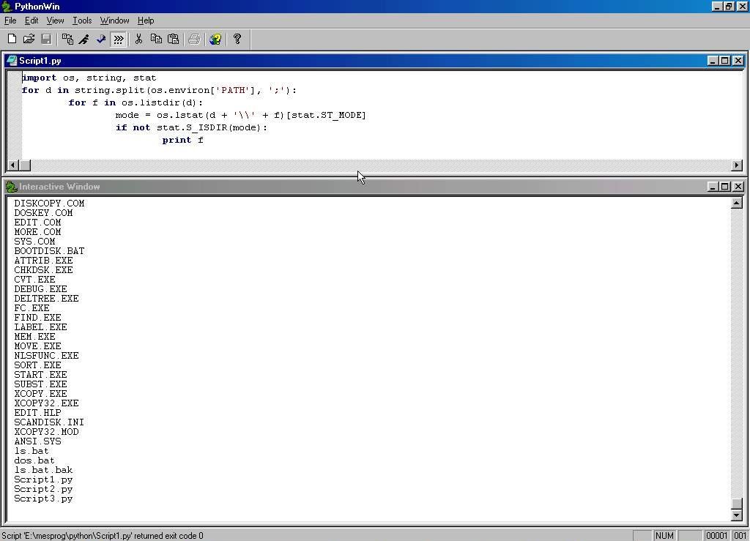
Task: Click the Paste clipboard icon
Action: 174,40
